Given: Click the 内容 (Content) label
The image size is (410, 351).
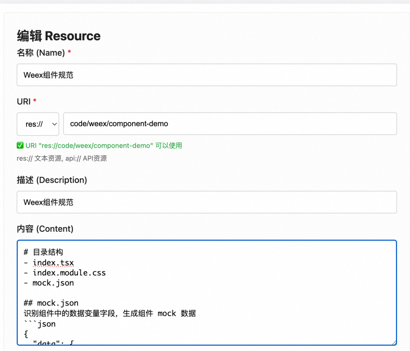Looking at the screenshot, I should click(x=45, y=229).
